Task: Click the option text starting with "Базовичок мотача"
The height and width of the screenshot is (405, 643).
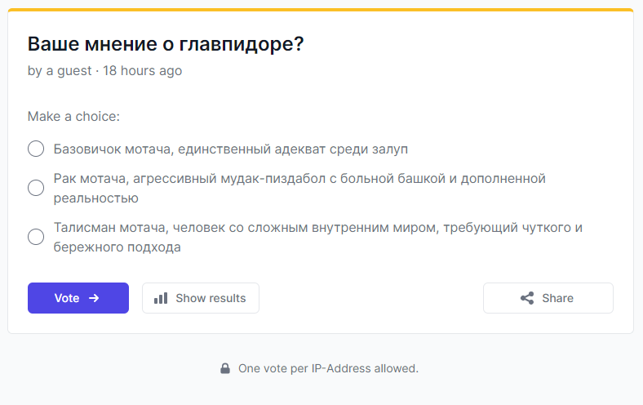Action: (231, 149)
